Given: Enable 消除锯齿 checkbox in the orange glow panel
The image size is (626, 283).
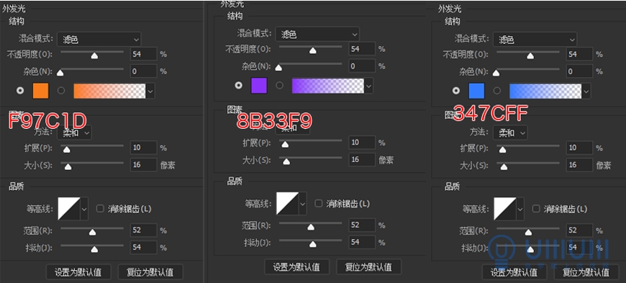Looking at the screenshot, I should [x=100, y=208].
